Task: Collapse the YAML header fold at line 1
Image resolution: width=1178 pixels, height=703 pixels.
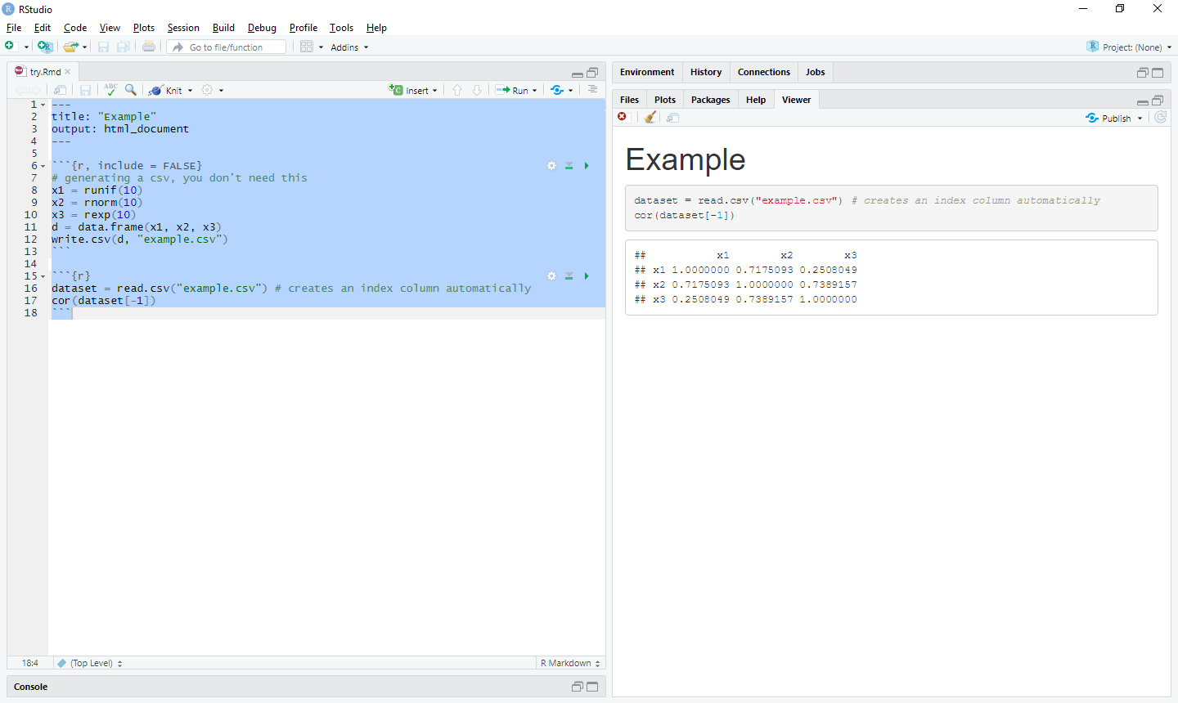Action: (43, 105)
